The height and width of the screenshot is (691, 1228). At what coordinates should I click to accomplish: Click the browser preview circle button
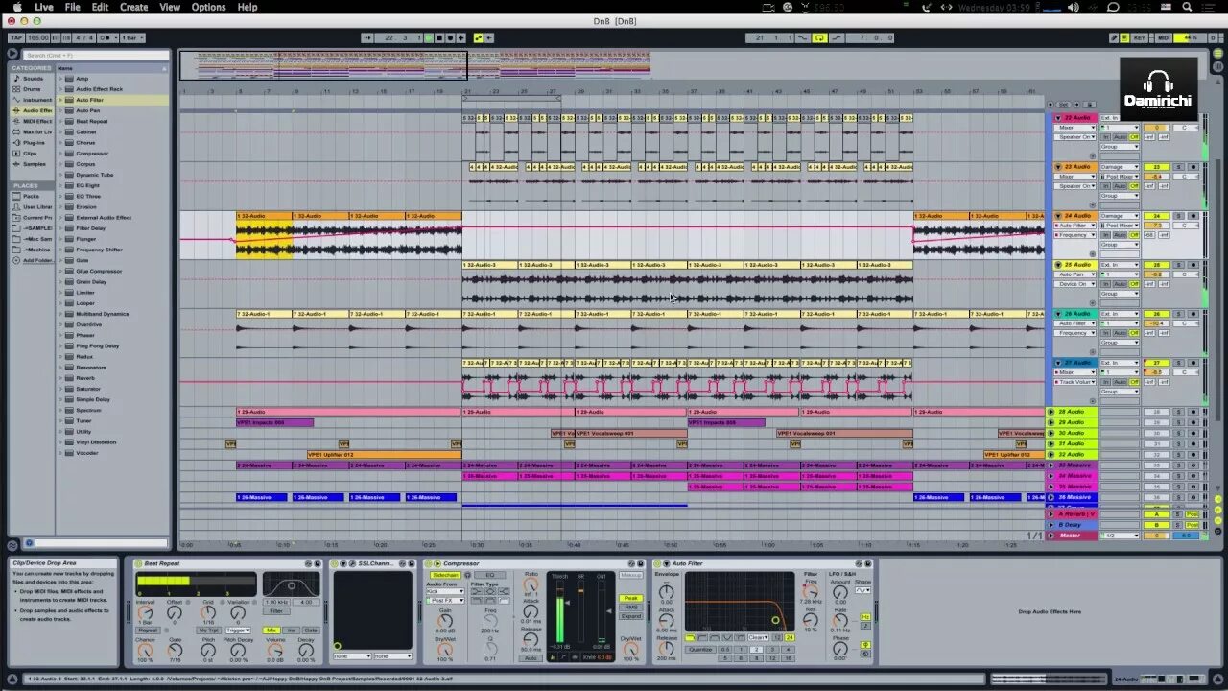pos(28,543)
